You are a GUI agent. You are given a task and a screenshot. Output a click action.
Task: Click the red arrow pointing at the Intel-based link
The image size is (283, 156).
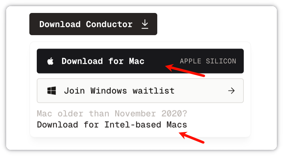[x=192, y=138]
